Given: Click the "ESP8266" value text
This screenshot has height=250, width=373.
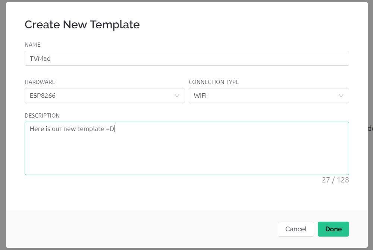Looking at the screenshot, I should [x=43, y=96].
